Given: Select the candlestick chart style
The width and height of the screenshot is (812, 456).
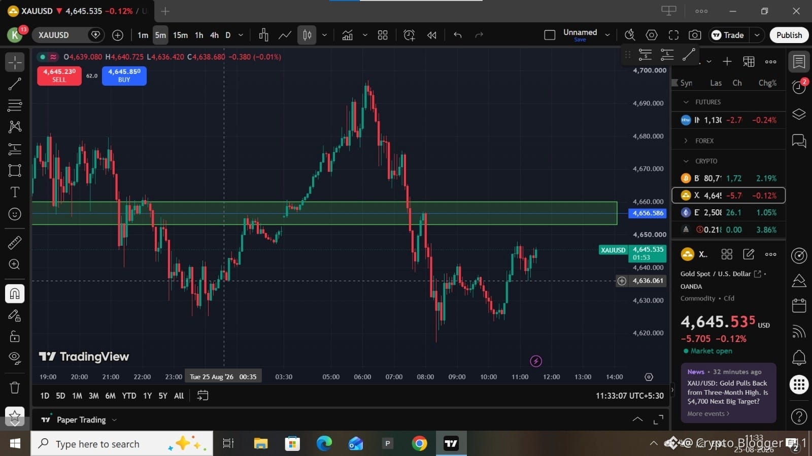Looking at the screenshot, I should 307,35.
